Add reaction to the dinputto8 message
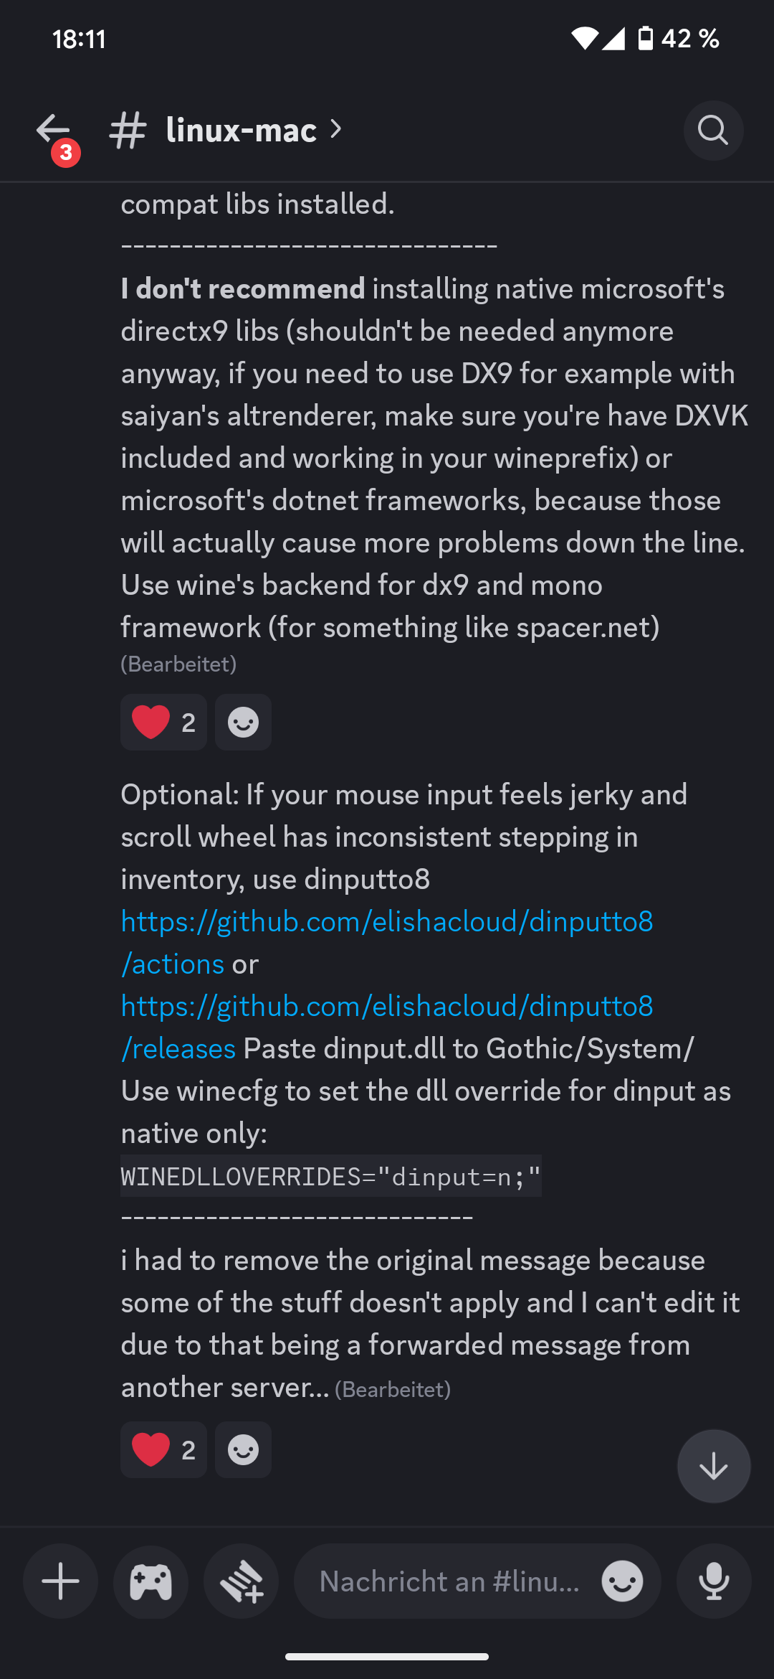The image size is (774, 1679). click(x=243, y=1450)
